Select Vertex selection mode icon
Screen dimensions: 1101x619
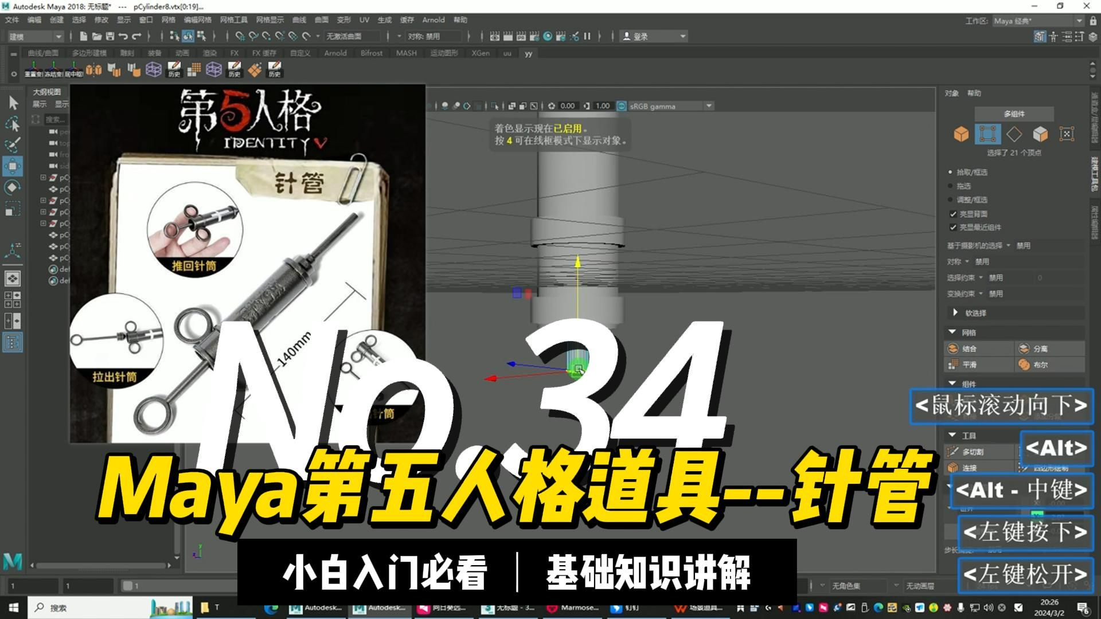pyautogui.click(x=987, y=135)
